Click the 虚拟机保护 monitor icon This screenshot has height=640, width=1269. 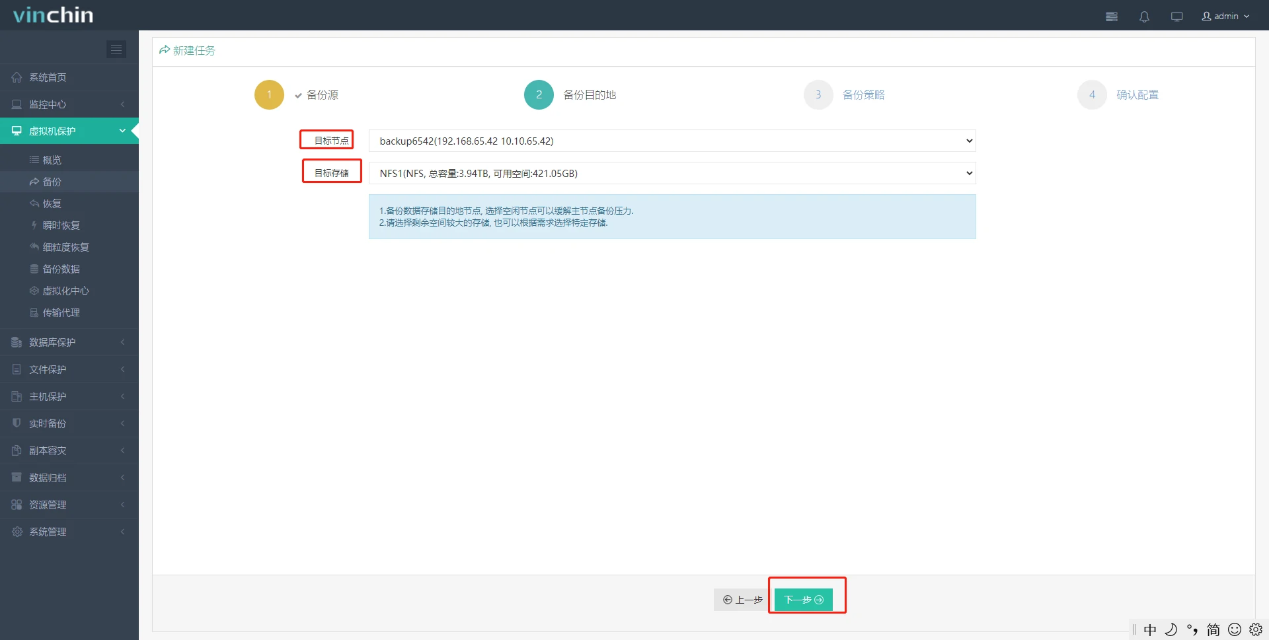tap(17, 131)
